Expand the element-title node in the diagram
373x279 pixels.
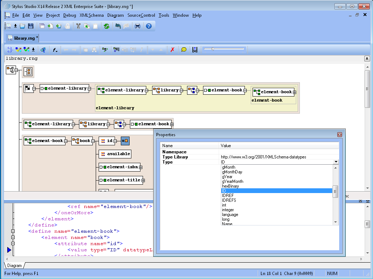coord(143,180)
